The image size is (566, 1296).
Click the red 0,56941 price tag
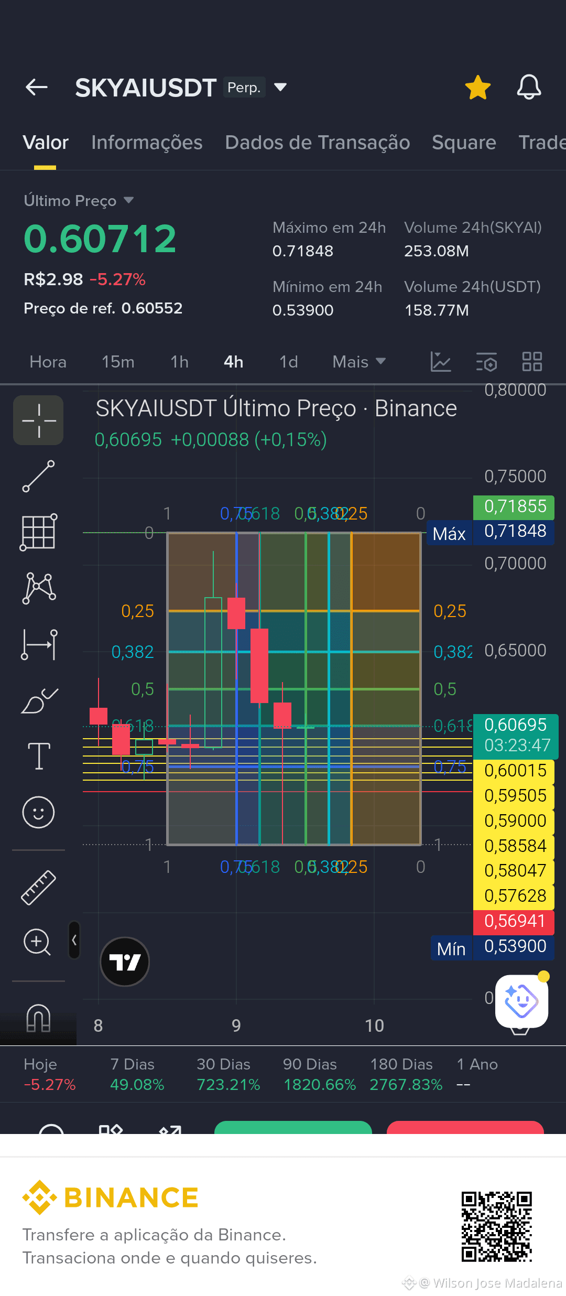514,922
